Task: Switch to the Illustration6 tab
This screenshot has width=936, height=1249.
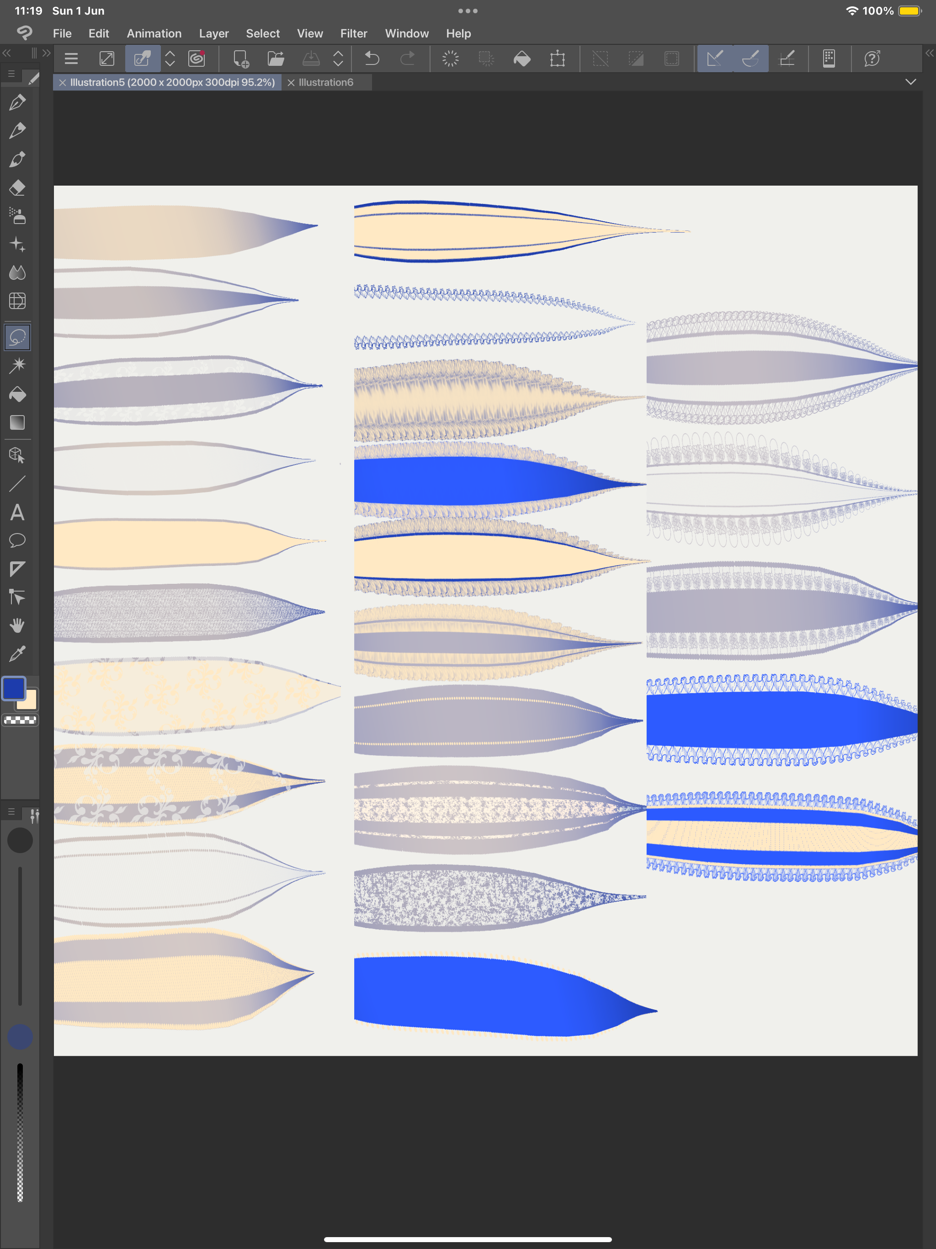Action: [326, 82]
